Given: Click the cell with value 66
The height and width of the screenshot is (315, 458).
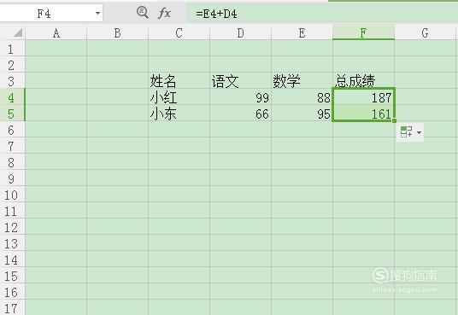Looking at the screenshot, I should coord(240,114).
